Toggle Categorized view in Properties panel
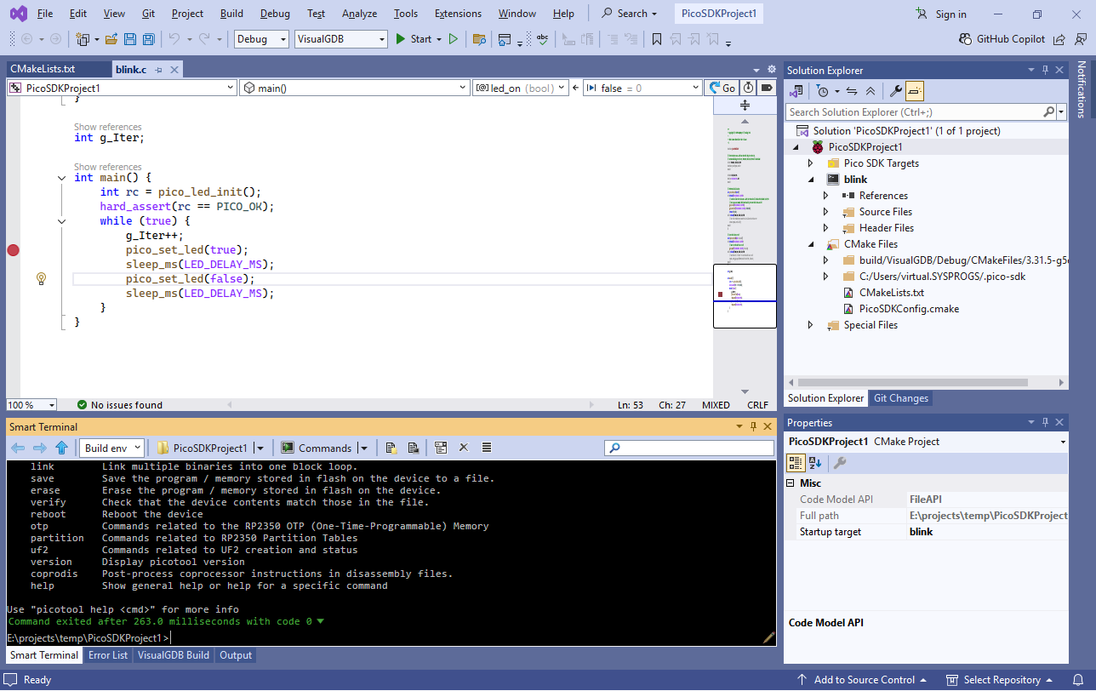Image resolution: width=1096 pixels, height=691 pixels. click(x=796, y=463)
